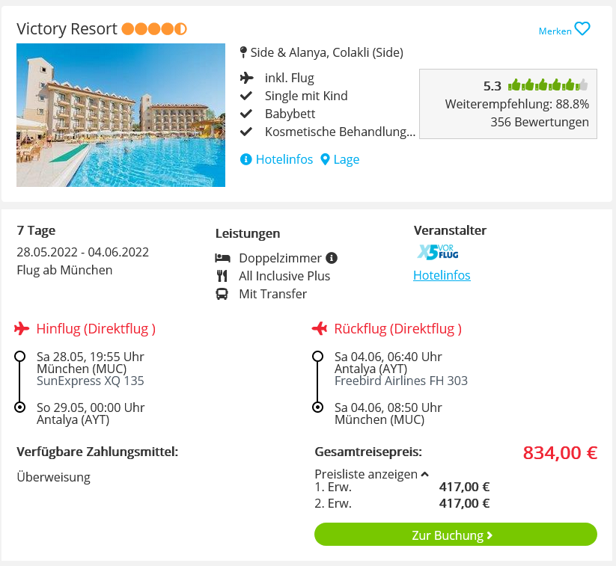Click the Preisliste anzeigen chevron arrow
Image resolution: width=616 pixels, height=566 pixels.
click(x=424, y=474)
